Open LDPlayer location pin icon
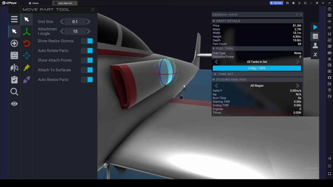Screen dimensions: 333x187 (329, 90)
